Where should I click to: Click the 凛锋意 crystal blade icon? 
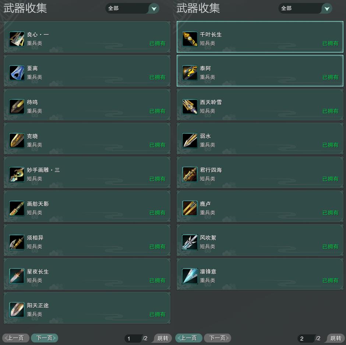click(190, 276)
